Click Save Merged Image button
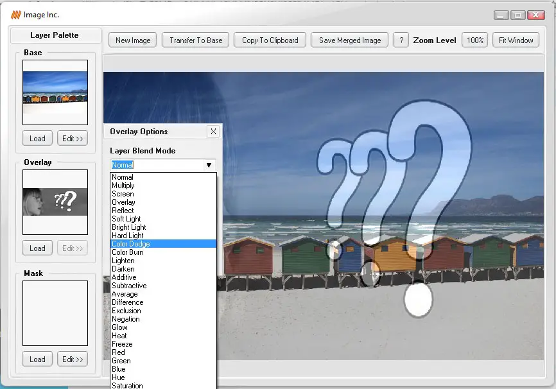Screen dimensions: 556x389 click(x=350, y=40)
